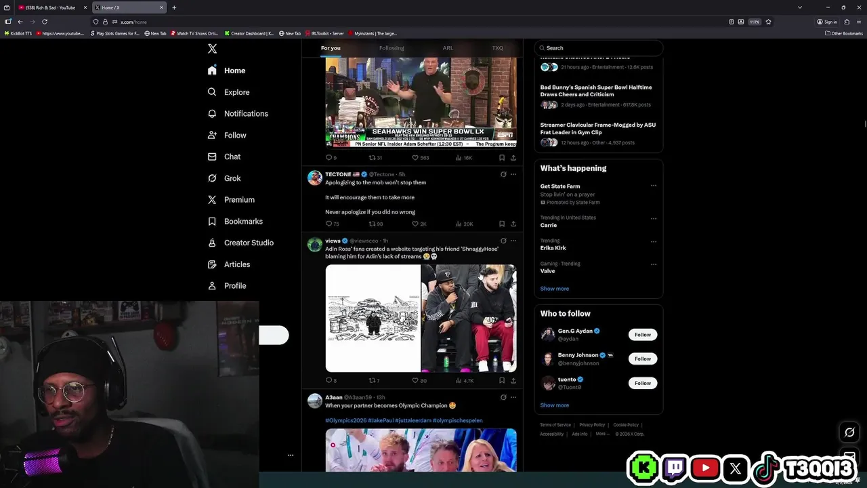The image size is (867, 488).
Task: Follow Benny Johnson
Action: [643, 359]
